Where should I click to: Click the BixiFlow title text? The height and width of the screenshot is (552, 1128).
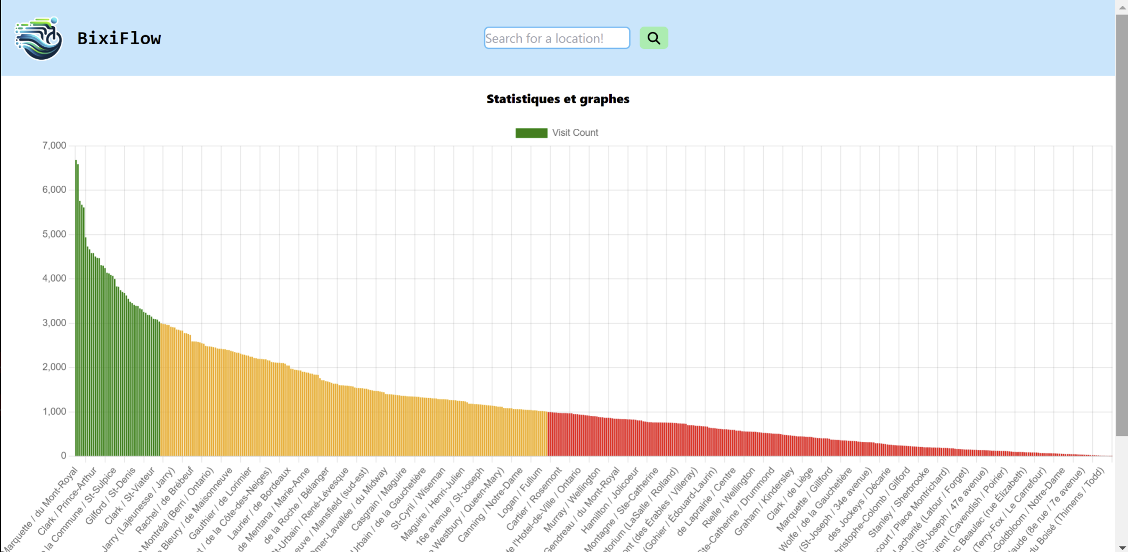[x=119, y=38]
